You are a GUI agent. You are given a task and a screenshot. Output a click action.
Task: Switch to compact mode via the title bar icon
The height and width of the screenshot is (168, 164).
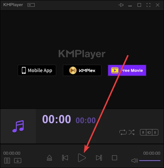coord(31,5)
